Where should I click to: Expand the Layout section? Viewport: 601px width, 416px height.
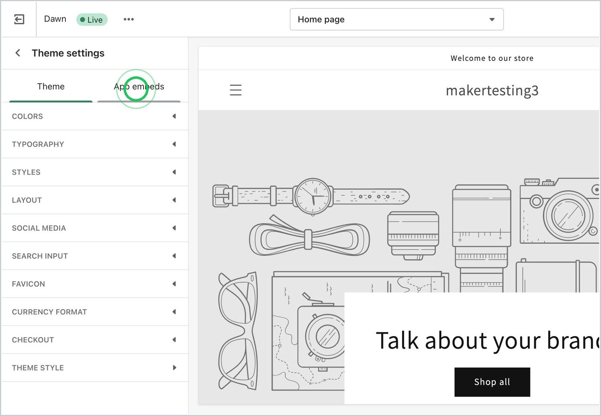tap(95, 200)
